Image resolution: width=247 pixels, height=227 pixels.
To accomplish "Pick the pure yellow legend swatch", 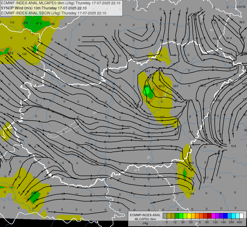I will point(189,216).
